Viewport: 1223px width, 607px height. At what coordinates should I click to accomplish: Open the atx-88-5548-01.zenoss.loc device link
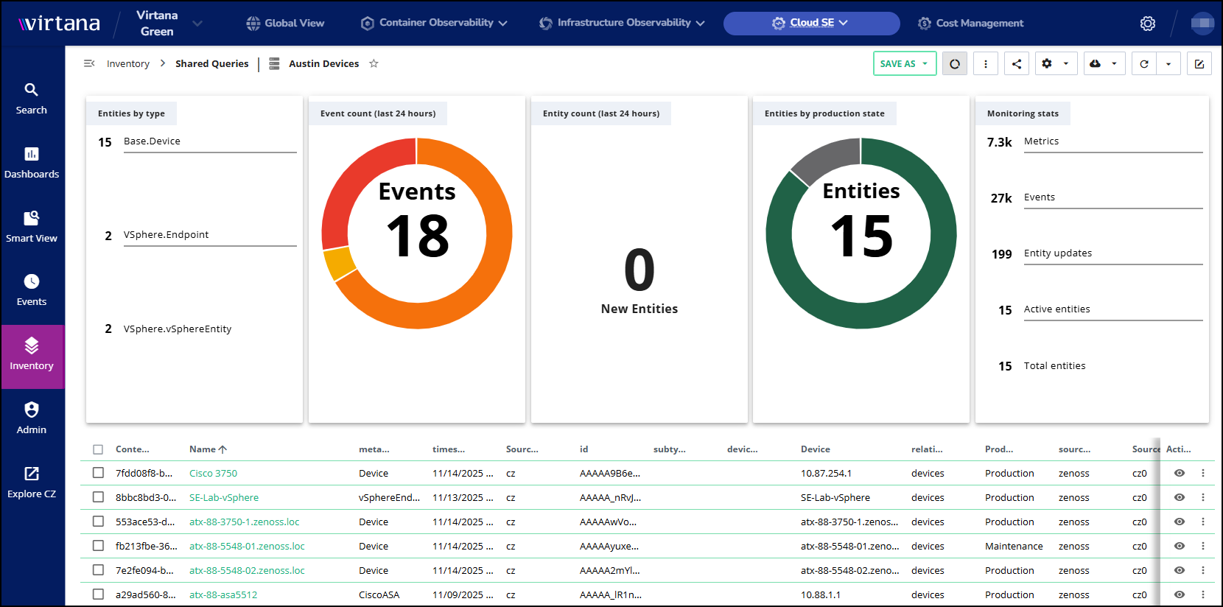pos(247,546)
